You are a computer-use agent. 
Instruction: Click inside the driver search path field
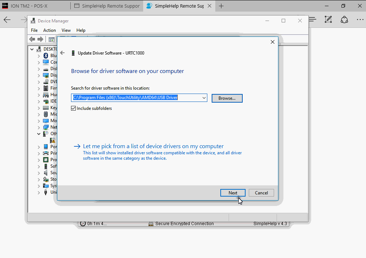click(137, 98)
